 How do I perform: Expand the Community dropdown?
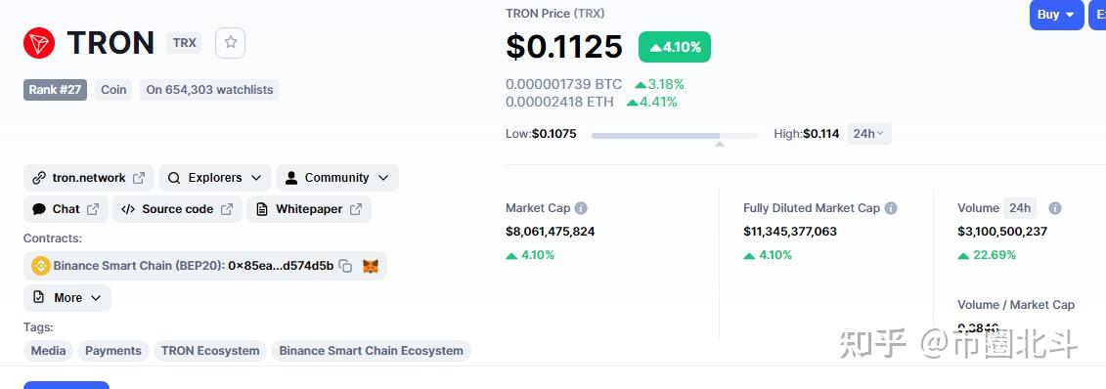(x=336, y=178)
